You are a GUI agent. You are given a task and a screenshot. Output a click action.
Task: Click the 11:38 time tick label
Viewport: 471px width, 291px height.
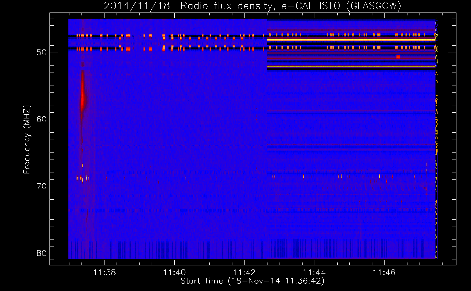click(105, 272)
